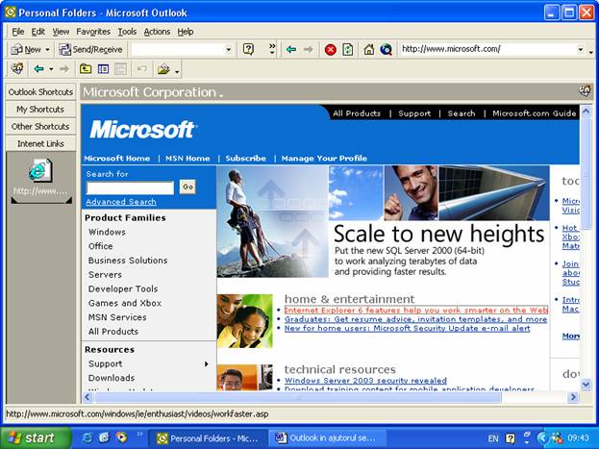Click the Microsoft Corporation folder banner title

point(150,92)
